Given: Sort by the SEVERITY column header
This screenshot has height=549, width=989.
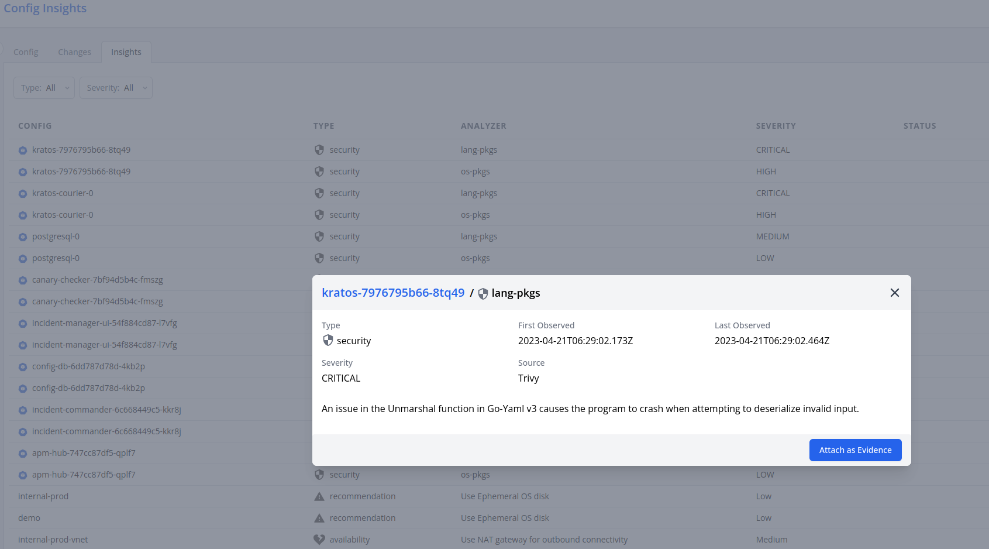Looking at the screenshot, I should coord(776,126).
